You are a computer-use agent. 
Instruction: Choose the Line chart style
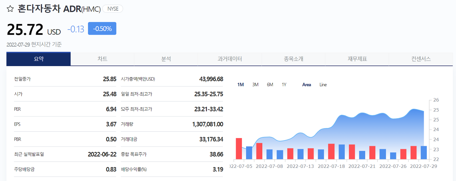[x=323, y=84]
